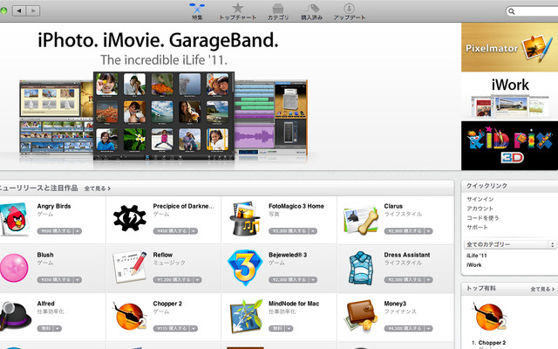The width and height of the screenshot is (558, 349).
Task: Go forward with the right arrow button
Action: pos(33,10)
